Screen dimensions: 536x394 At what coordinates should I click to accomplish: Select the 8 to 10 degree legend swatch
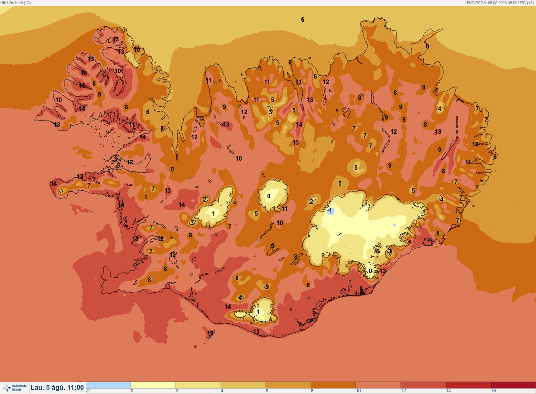333,385
